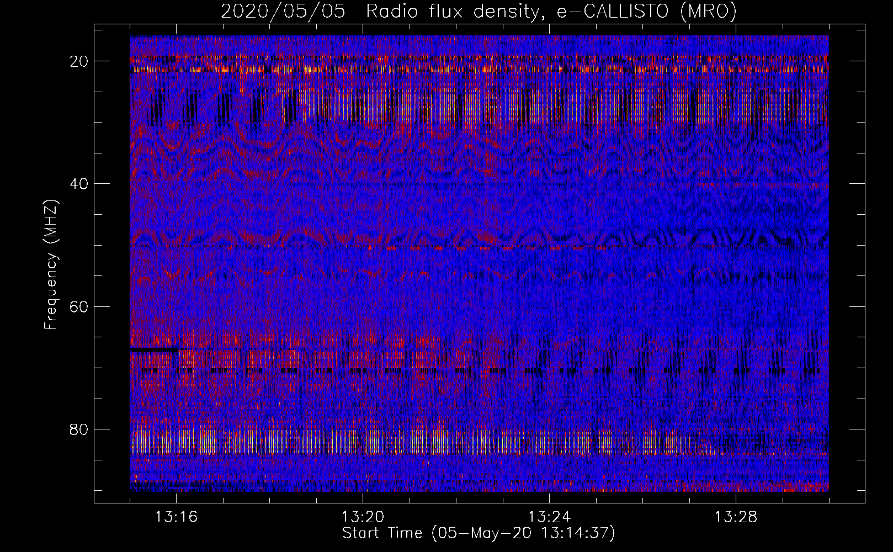This screenshot has width=893, height=552.
Task: Click the 60 MHz frequency tick label
Action: [79, 306]
